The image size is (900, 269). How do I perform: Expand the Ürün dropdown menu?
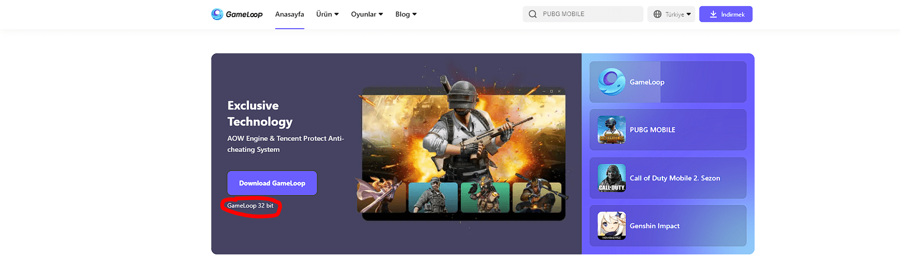coord(328,14)
